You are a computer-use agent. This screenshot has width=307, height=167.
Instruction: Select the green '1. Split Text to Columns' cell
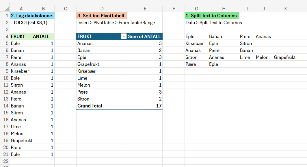[212, 16]
